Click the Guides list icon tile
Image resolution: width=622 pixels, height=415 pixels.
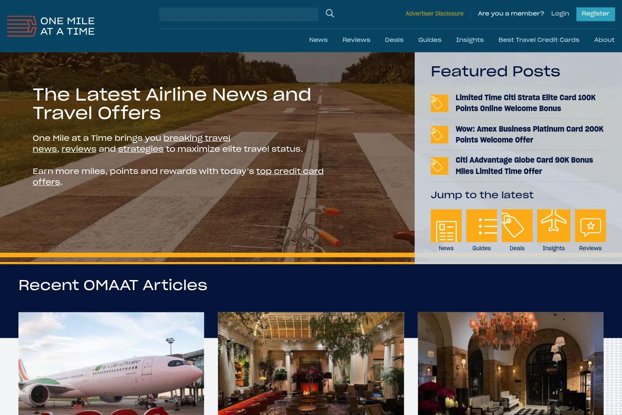coord(482,226)
